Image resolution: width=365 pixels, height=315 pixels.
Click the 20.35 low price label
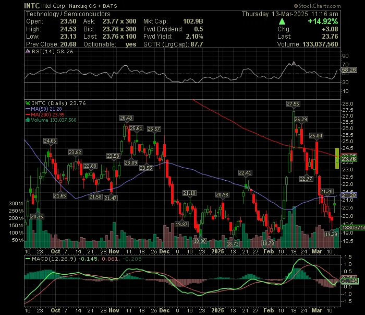pos(37,217)
